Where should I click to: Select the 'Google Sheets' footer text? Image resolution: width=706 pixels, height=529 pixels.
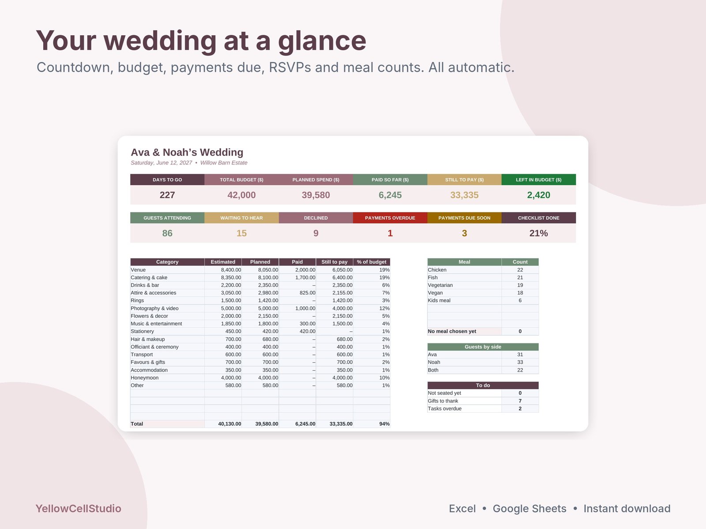point(529,509)
